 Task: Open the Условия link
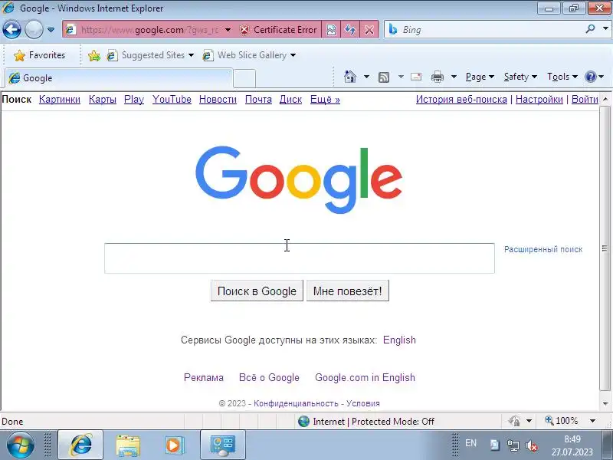point(362,403)
